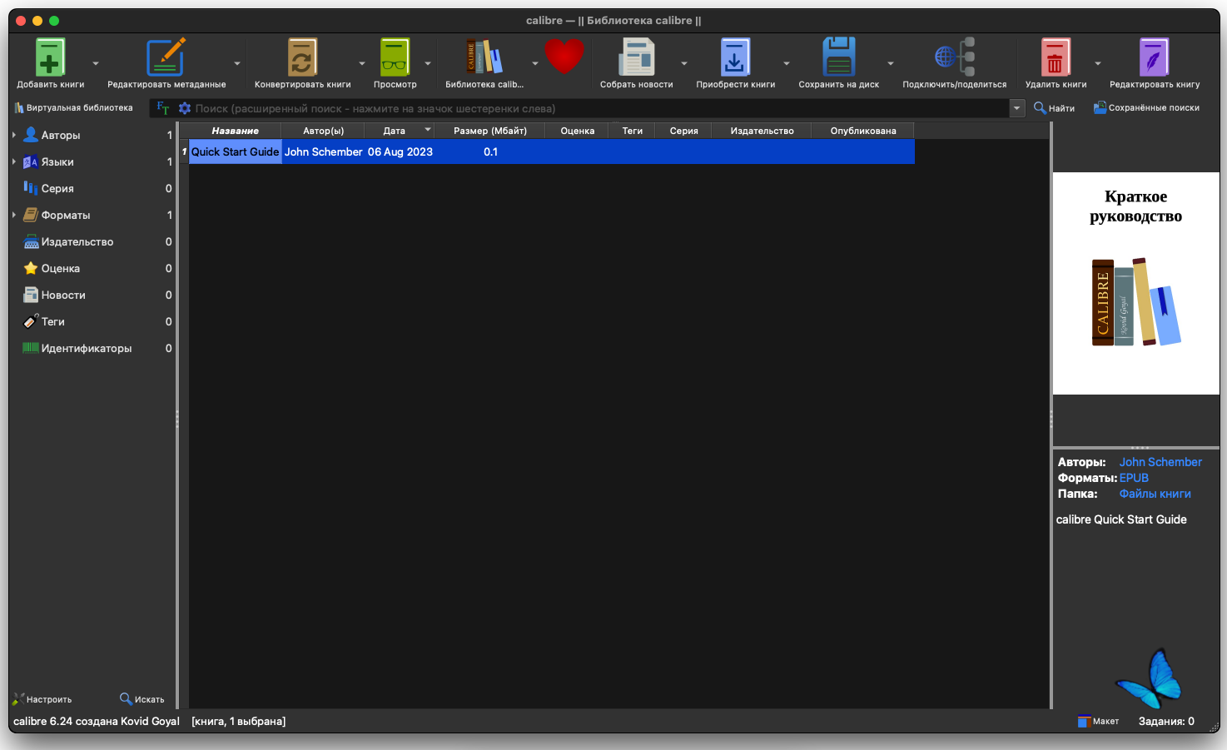Screen dimensions: 1227x750
Task: Open the Файлы книги folder link
Action: pos(1155,494)
